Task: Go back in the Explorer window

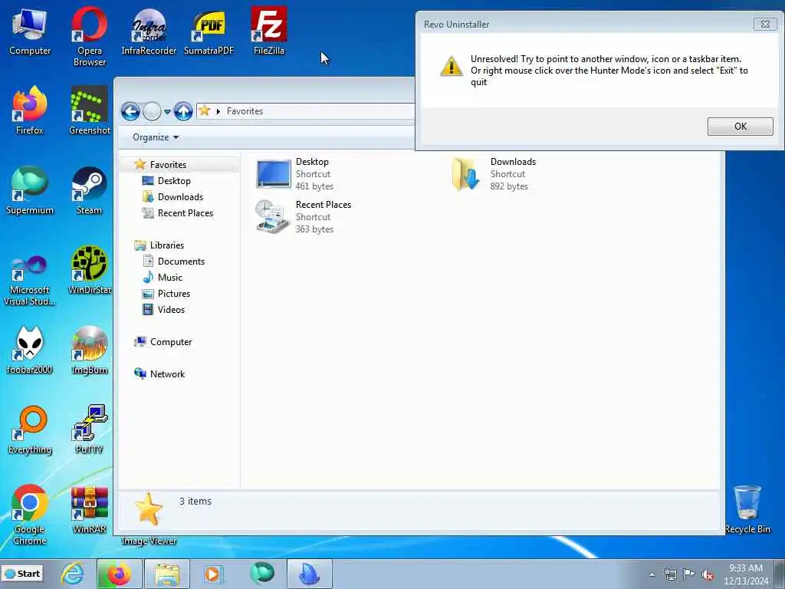Action: click(130, 111)
